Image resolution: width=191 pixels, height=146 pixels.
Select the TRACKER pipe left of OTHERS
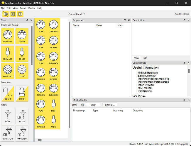tap(41, 74)
